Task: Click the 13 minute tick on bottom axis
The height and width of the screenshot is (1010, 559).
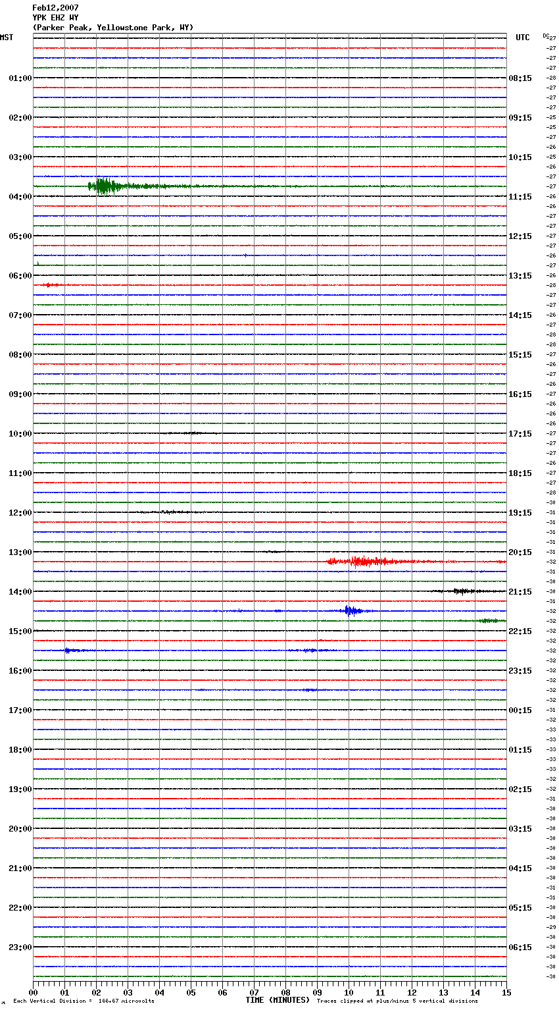Action: click(443, 992)
